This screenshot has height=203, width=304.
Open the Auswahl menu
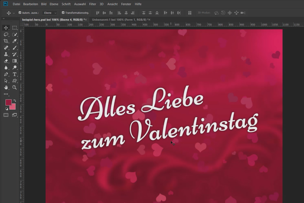[x=80, y=4]
